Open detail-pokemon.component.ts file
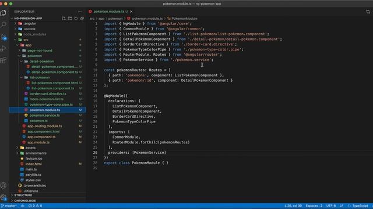Screen dimensions: 373x209 [55, 72]
